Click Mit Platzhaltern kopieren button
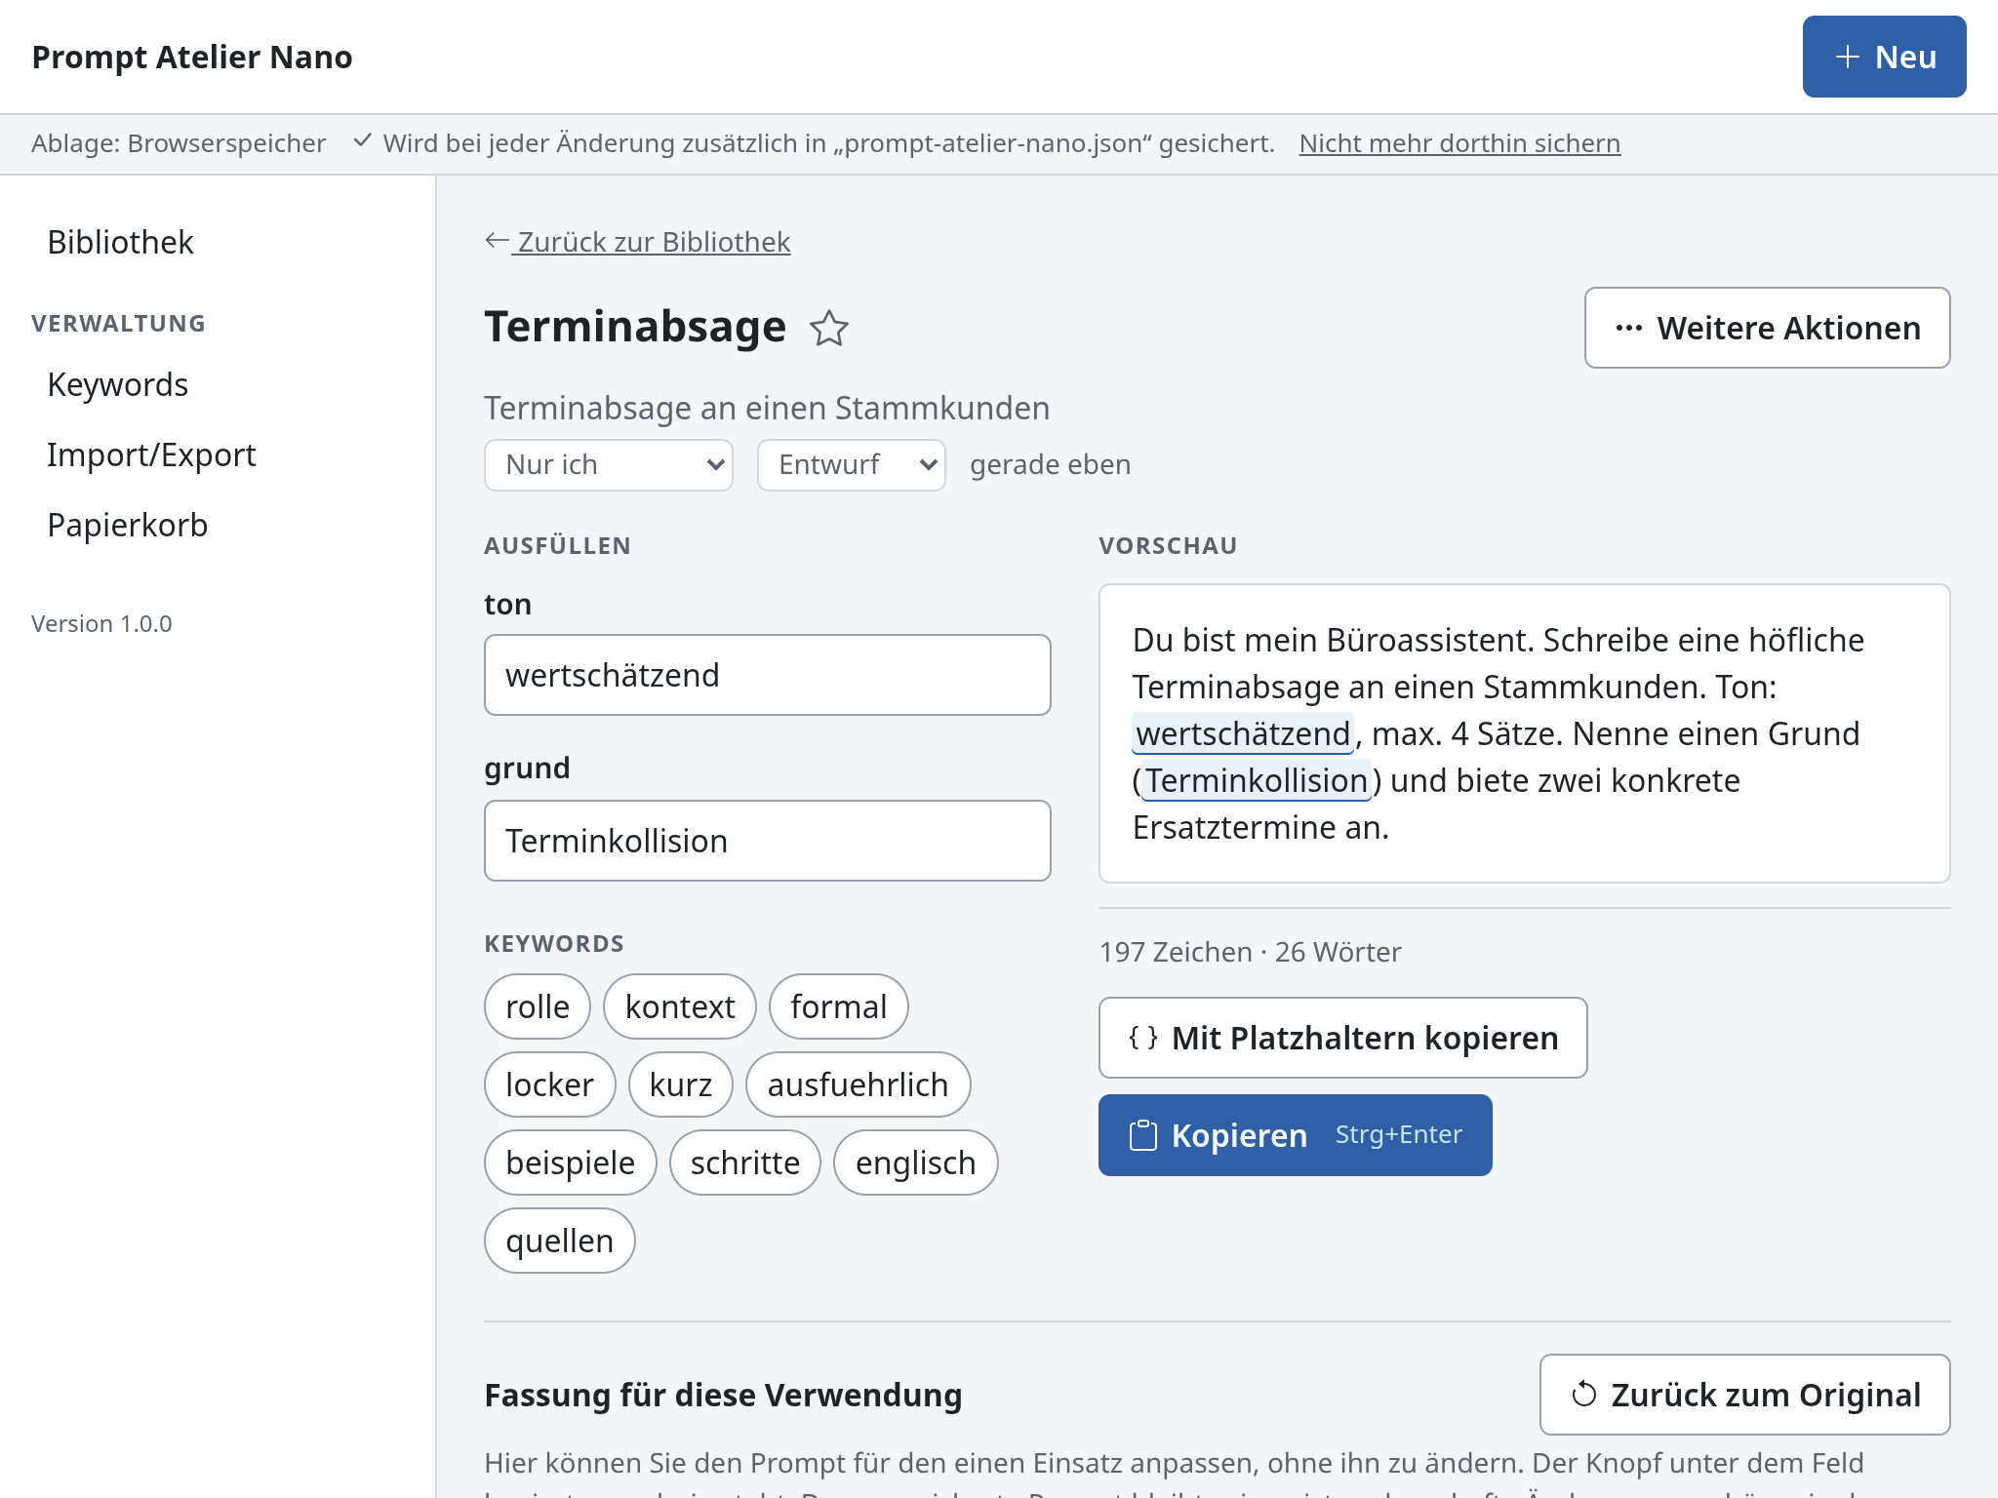This screenshot has height=1498, width=1998. 1342,1038
